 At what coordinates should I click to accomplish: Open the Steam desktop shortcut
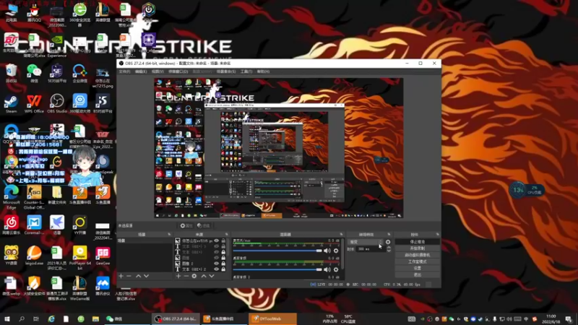pyautogui.click(x=11, y=103)
